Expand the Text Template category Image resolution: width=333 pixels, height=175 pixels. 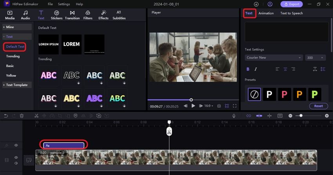17,85
